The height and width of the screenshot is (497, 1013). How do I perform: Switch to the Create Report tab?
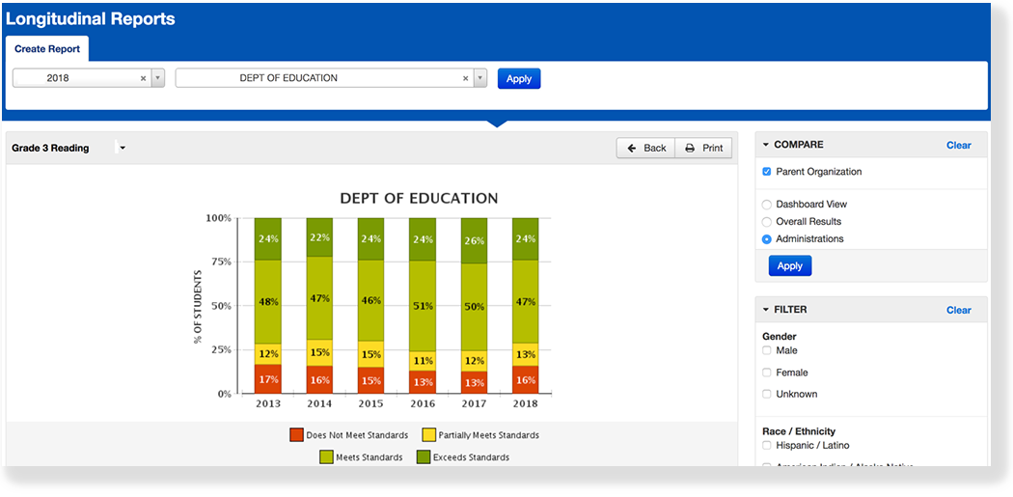point(47,49)
